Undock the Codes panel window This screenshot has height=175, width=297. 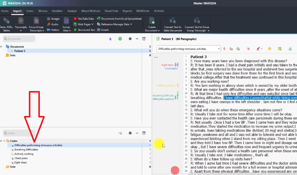144,133
